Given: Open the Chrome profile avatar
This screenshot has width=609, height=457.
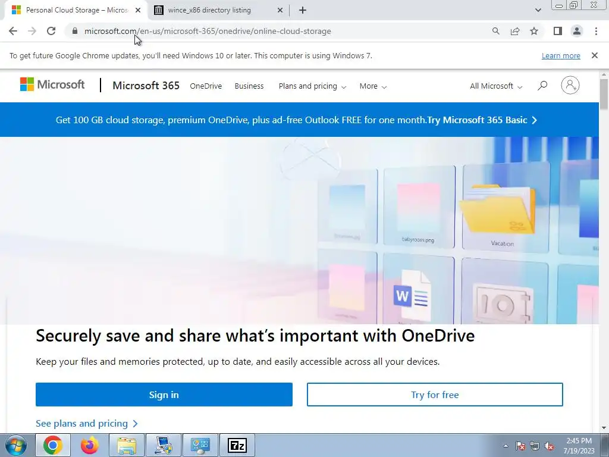Looking at the screenshot, I should [x=577, y=31].
